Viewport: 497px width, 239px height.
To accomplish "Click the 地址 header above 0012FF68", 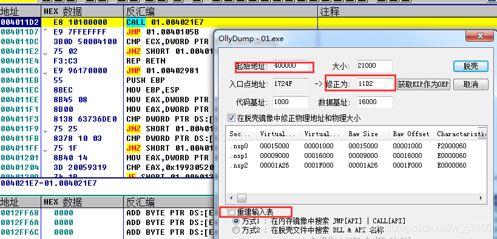I will coord(20,202).
